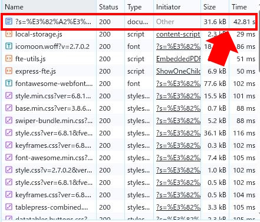Select the swiper-bundle.min.css request

(54, 121)
